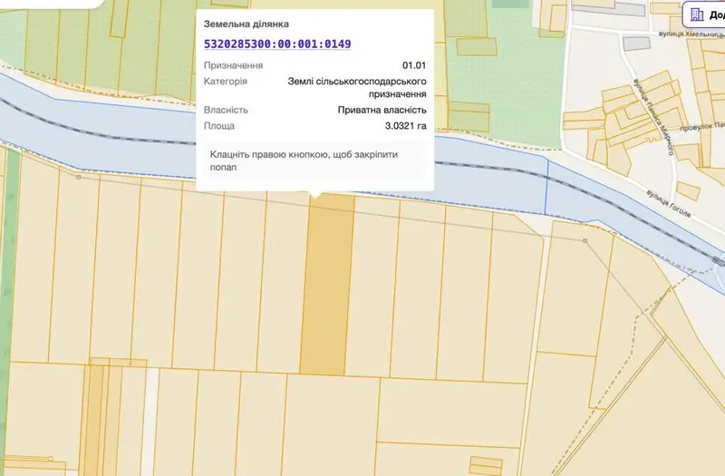The height and width of the screenshot is (476, 725).
Task: Select the "Приватна власність" value
Action: (x=382, y=110)
